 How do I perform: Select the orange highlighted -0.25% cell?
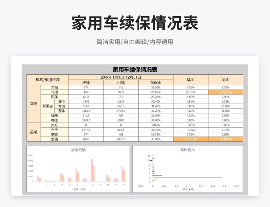190,139
